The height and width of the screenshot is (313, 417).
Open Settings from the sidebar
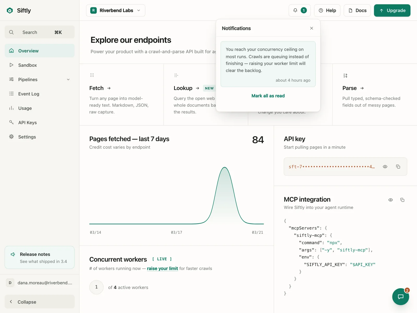tap(40, 137)
